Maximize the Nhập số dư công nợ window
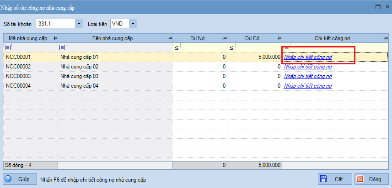 click(x=378, y=7)
